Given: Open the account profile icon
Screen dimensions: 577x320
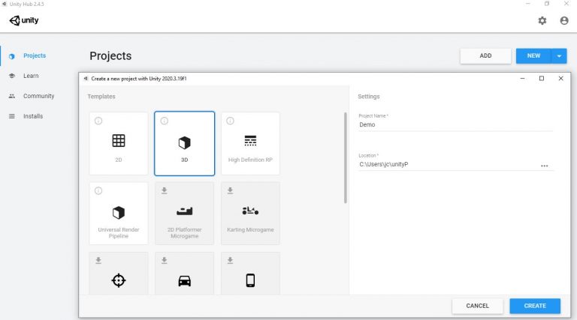Looking at the screenshot, I should pos(563,21).
